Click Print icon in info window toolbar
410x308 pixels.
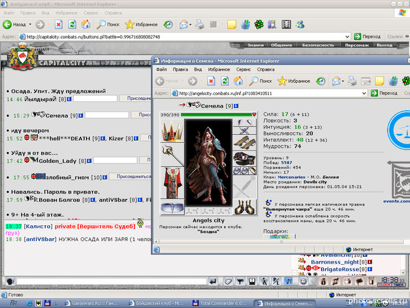pyautogui.click(x=352, y=81)
